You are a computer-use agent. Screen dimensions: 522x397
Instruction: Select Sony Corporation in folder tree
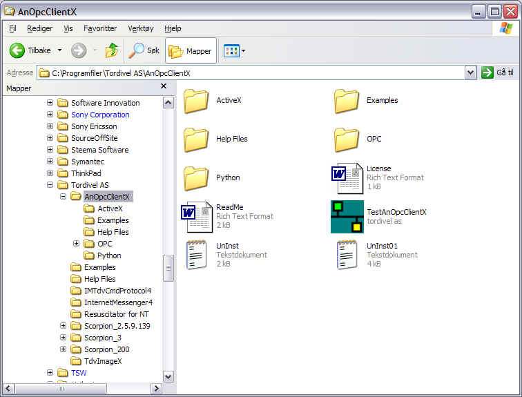(x=100, y=115)
